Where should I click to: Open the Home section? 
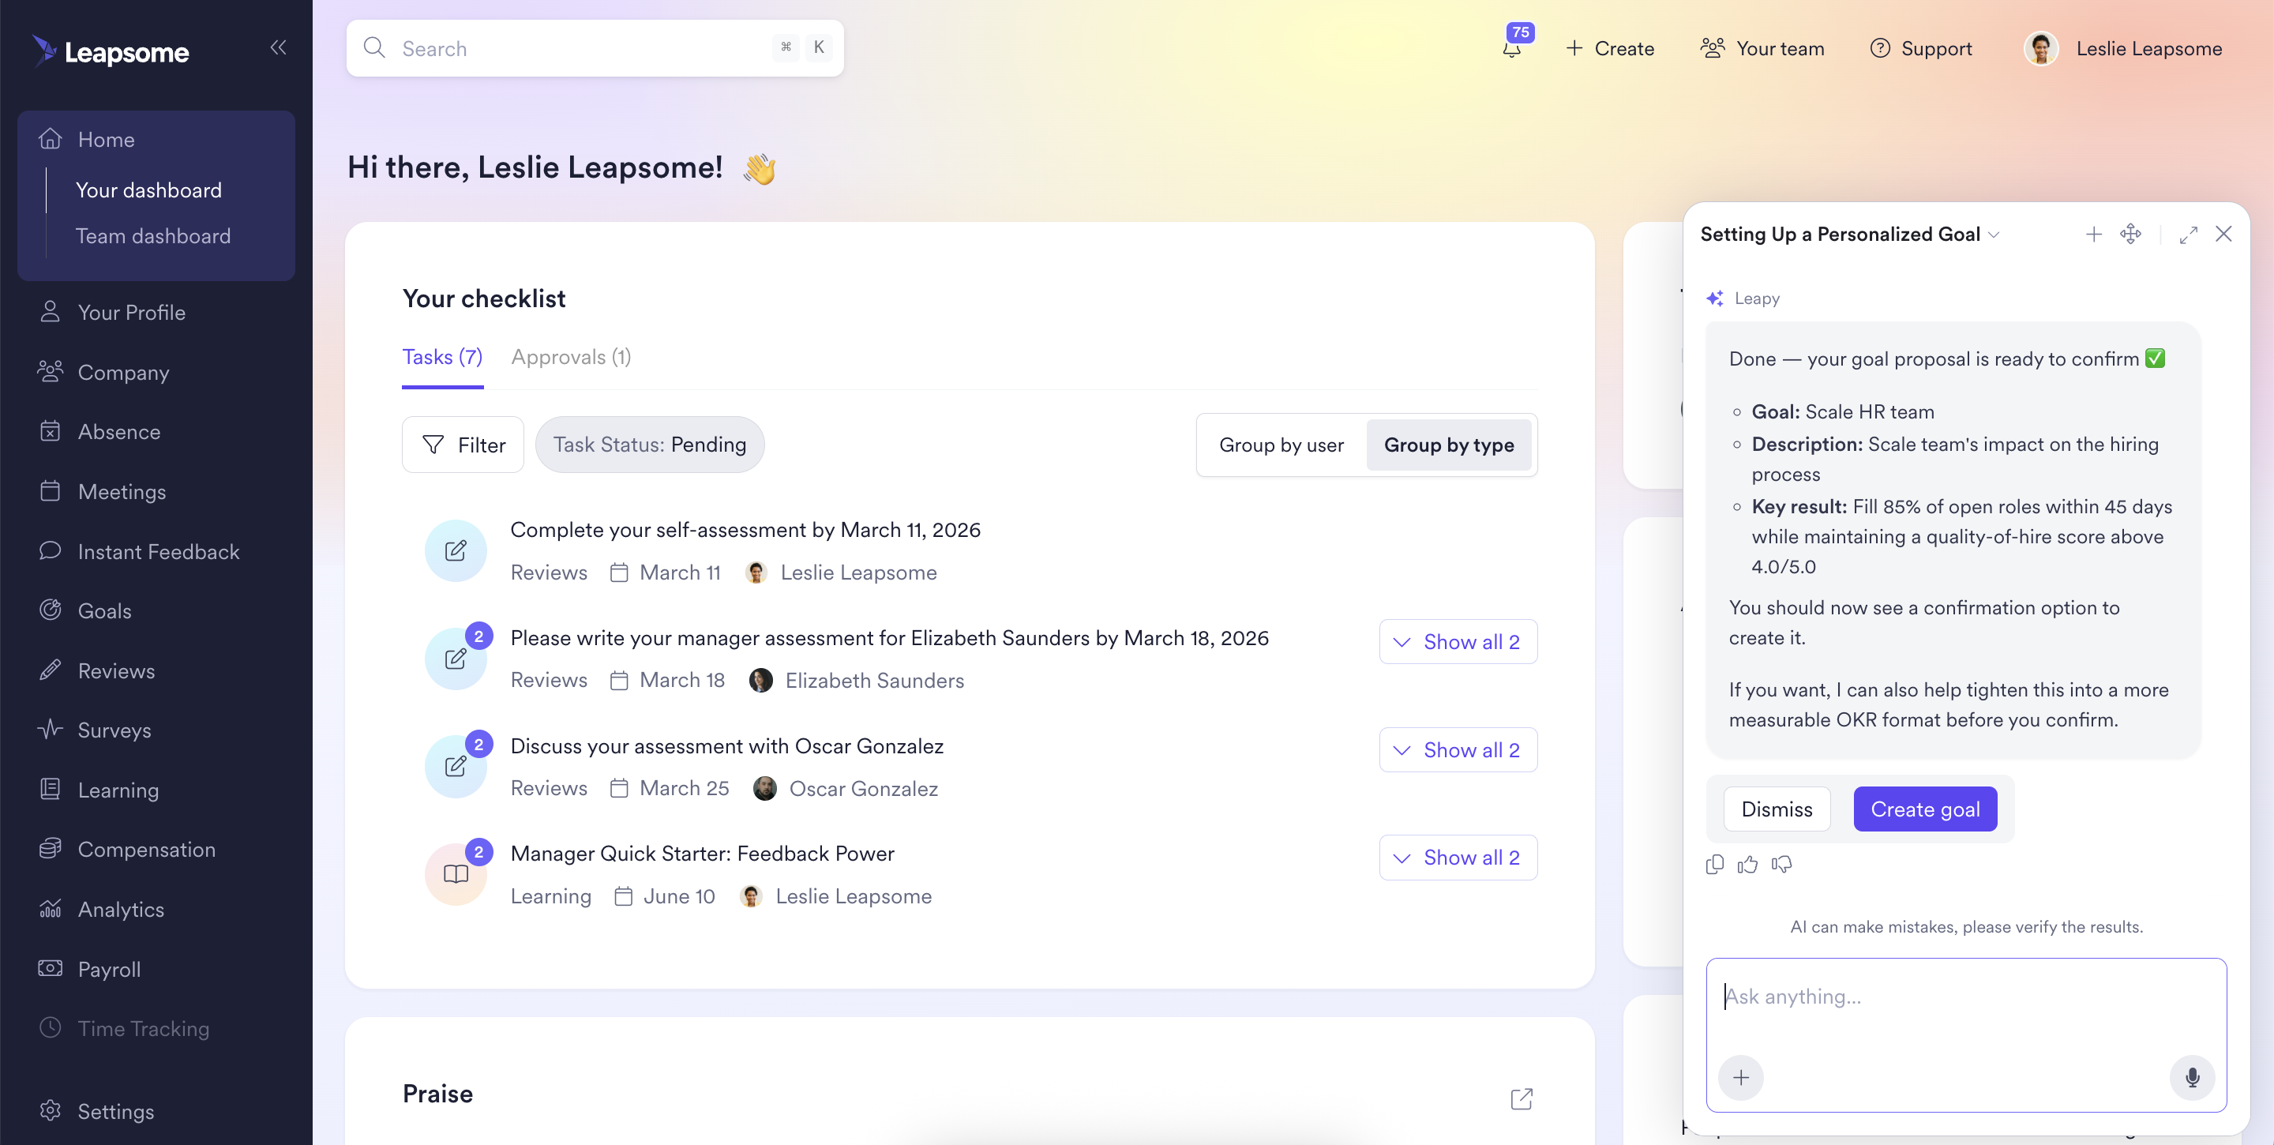106,140
